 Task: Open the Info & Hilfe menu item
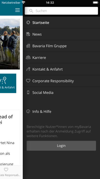point(61,111)
